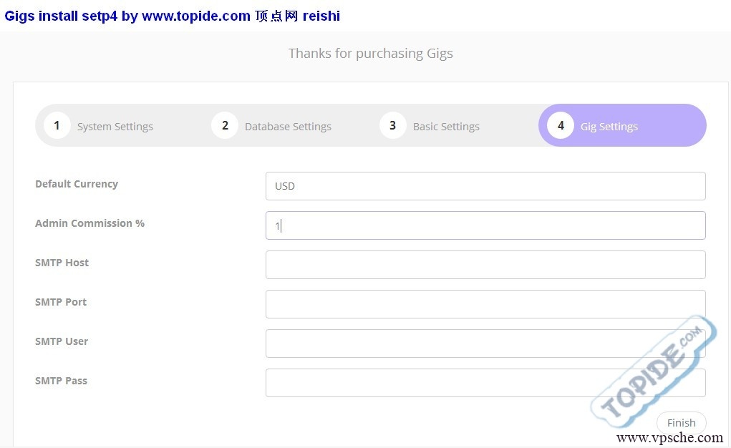731x448 pixels.
Task: Open the Database Settings step label
Action: [288, 127]
